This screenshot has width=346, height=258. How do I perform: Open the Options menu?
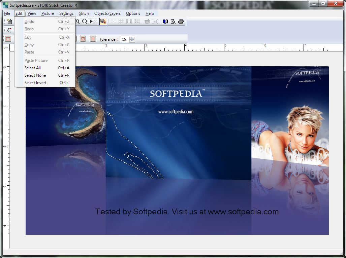click(x=133, y=13)
